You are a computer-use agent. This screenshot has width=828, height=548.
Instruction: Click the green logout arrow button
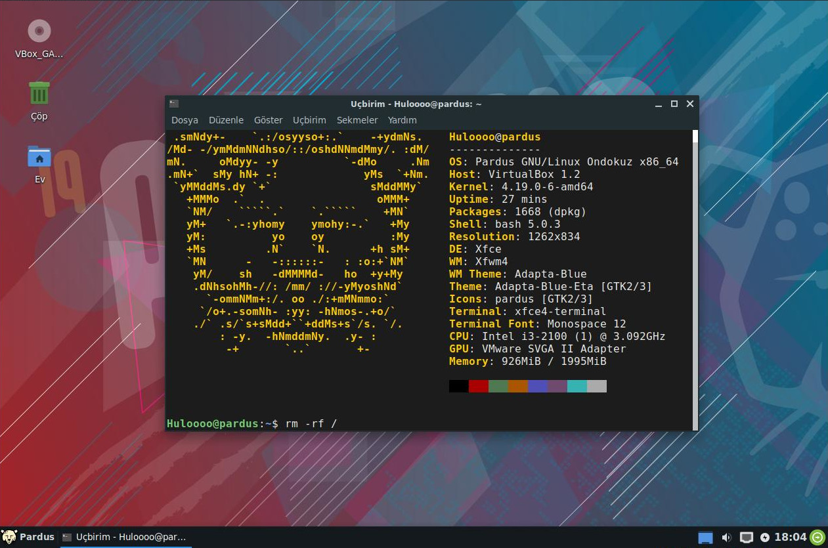pos(817,537)
